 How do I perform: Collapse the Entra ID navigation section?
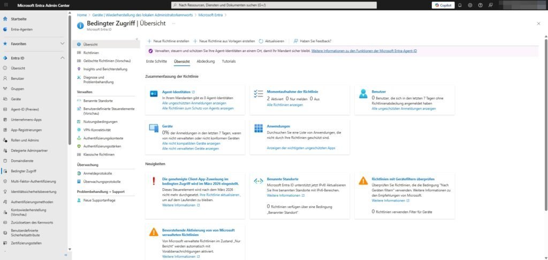pos(62,58)
